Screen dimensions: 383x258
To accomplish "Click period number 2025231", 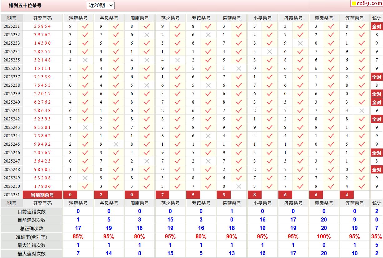I will tap(12, 26).
